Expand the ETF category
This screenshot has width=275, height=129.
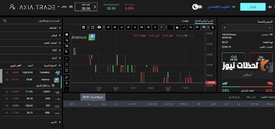[31, 50]
